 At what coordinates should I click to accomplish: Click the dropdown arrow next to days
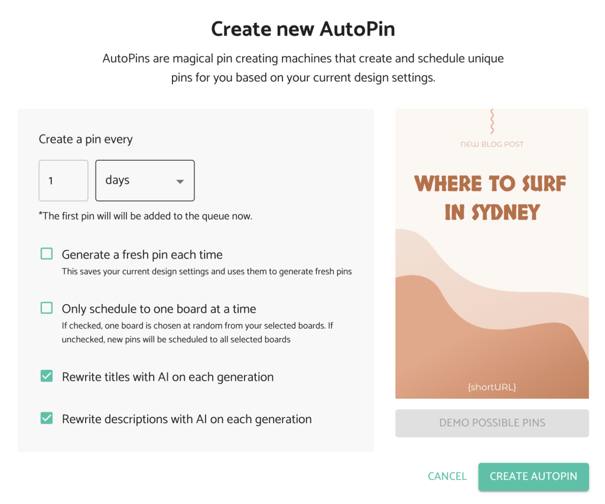click(180, 182)
